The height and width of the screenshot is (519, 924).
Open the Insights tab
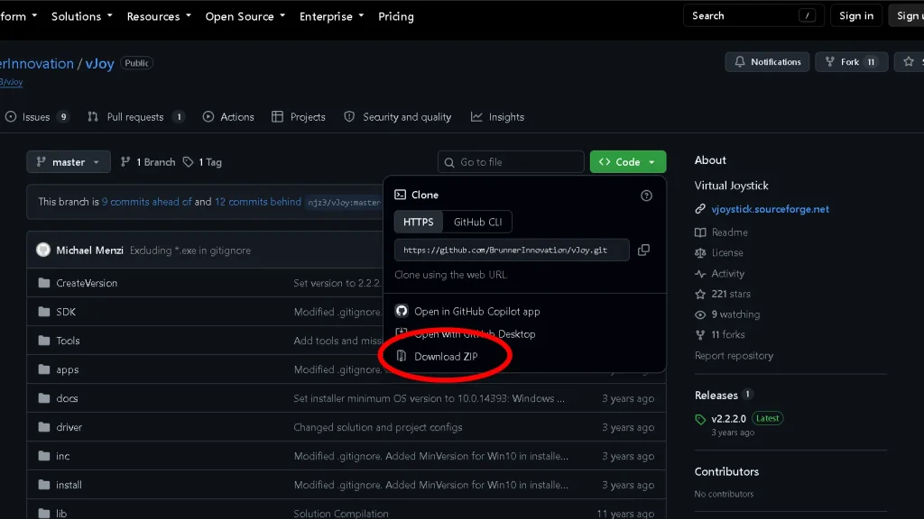tap(497, 117)
